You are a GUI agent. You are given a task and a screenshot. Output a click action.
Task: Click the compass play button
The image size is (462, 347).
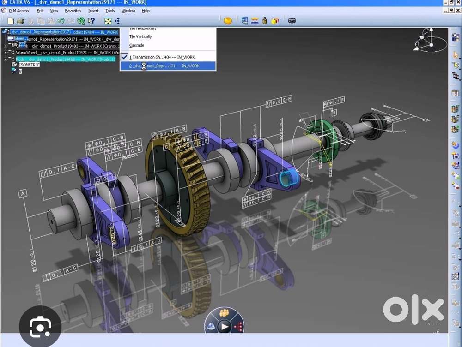pyautogui.click(x=224, y=327)
